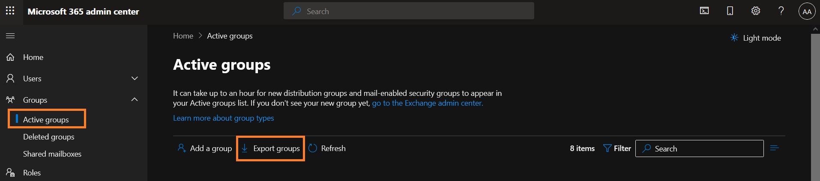This screenshot has width=820, height=181.
Task: Collapse the navigation menu hamburger icon
Action: 10,36
